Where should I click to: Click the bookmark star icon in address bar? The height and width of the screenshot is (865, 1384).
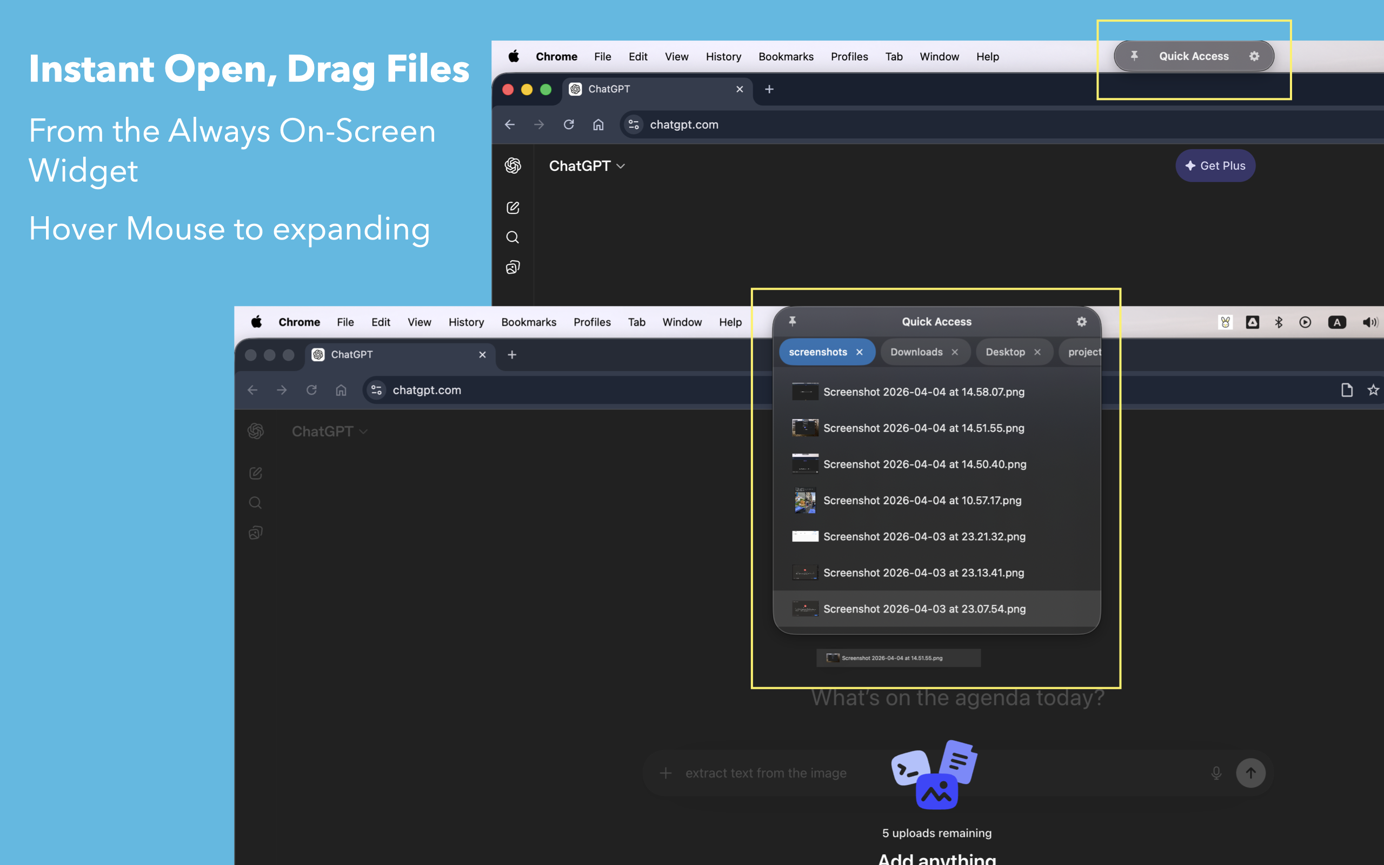tap(1373, 390)
